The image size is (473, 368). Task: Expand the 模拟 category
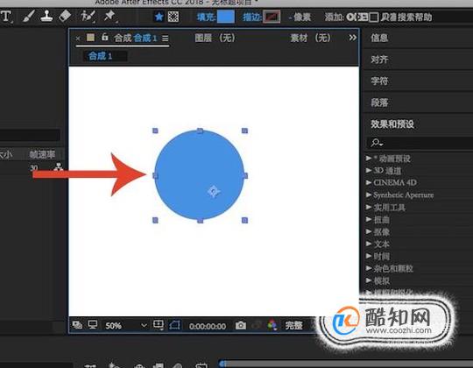pos(369,280)
